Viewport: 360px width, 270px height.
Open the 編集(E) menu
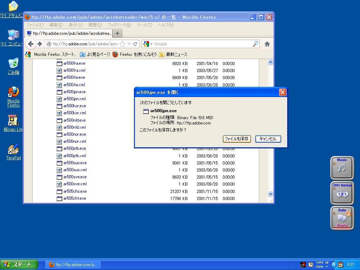point(56,25)
